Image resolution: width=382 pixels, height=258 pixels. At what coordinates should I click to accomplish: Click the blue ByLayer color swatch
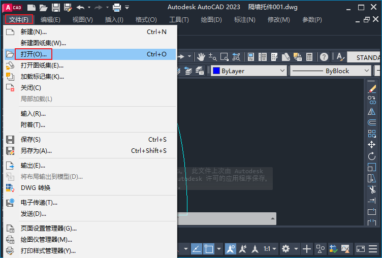(x=216, y=71)
